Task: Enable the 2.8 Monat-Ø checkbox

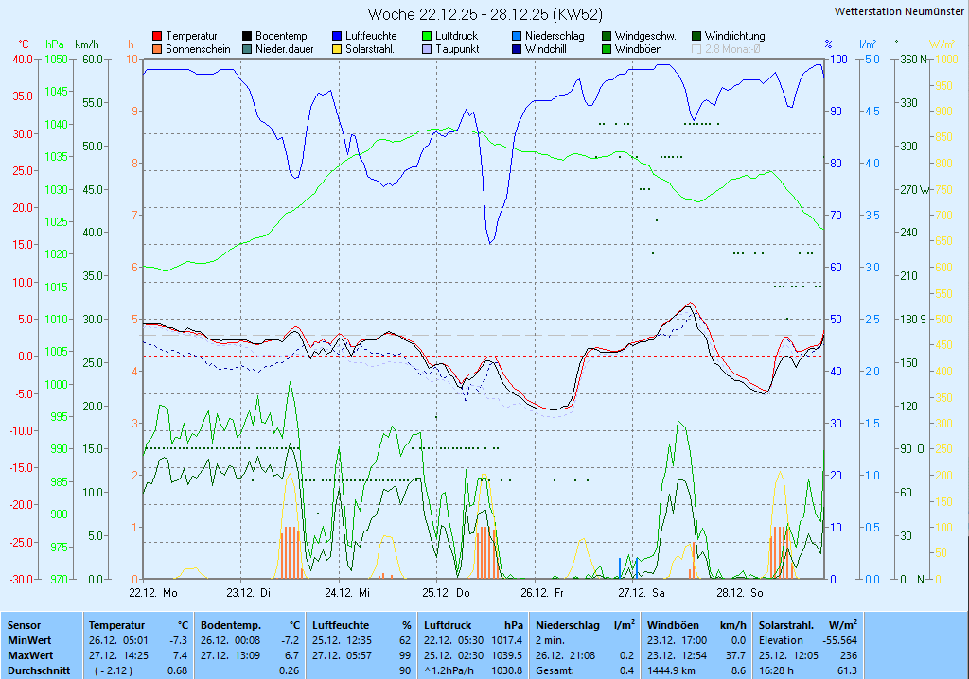Action: click(x=697, y=49)
